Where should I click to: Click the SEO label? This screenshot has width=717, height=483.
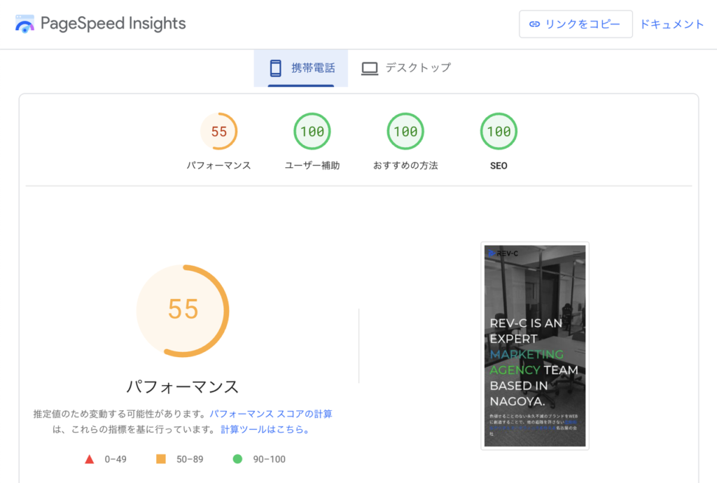[499, 166]
